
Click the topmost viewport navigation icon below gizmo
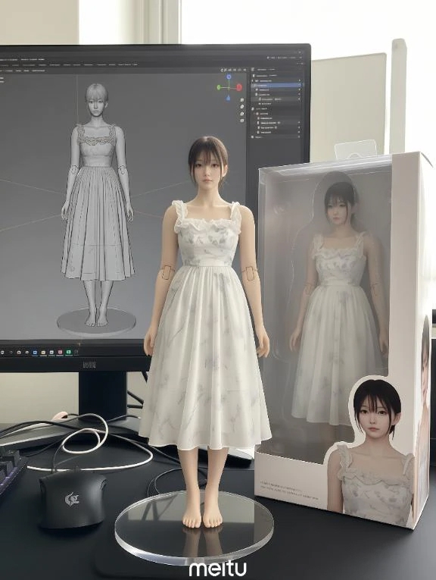241,100
